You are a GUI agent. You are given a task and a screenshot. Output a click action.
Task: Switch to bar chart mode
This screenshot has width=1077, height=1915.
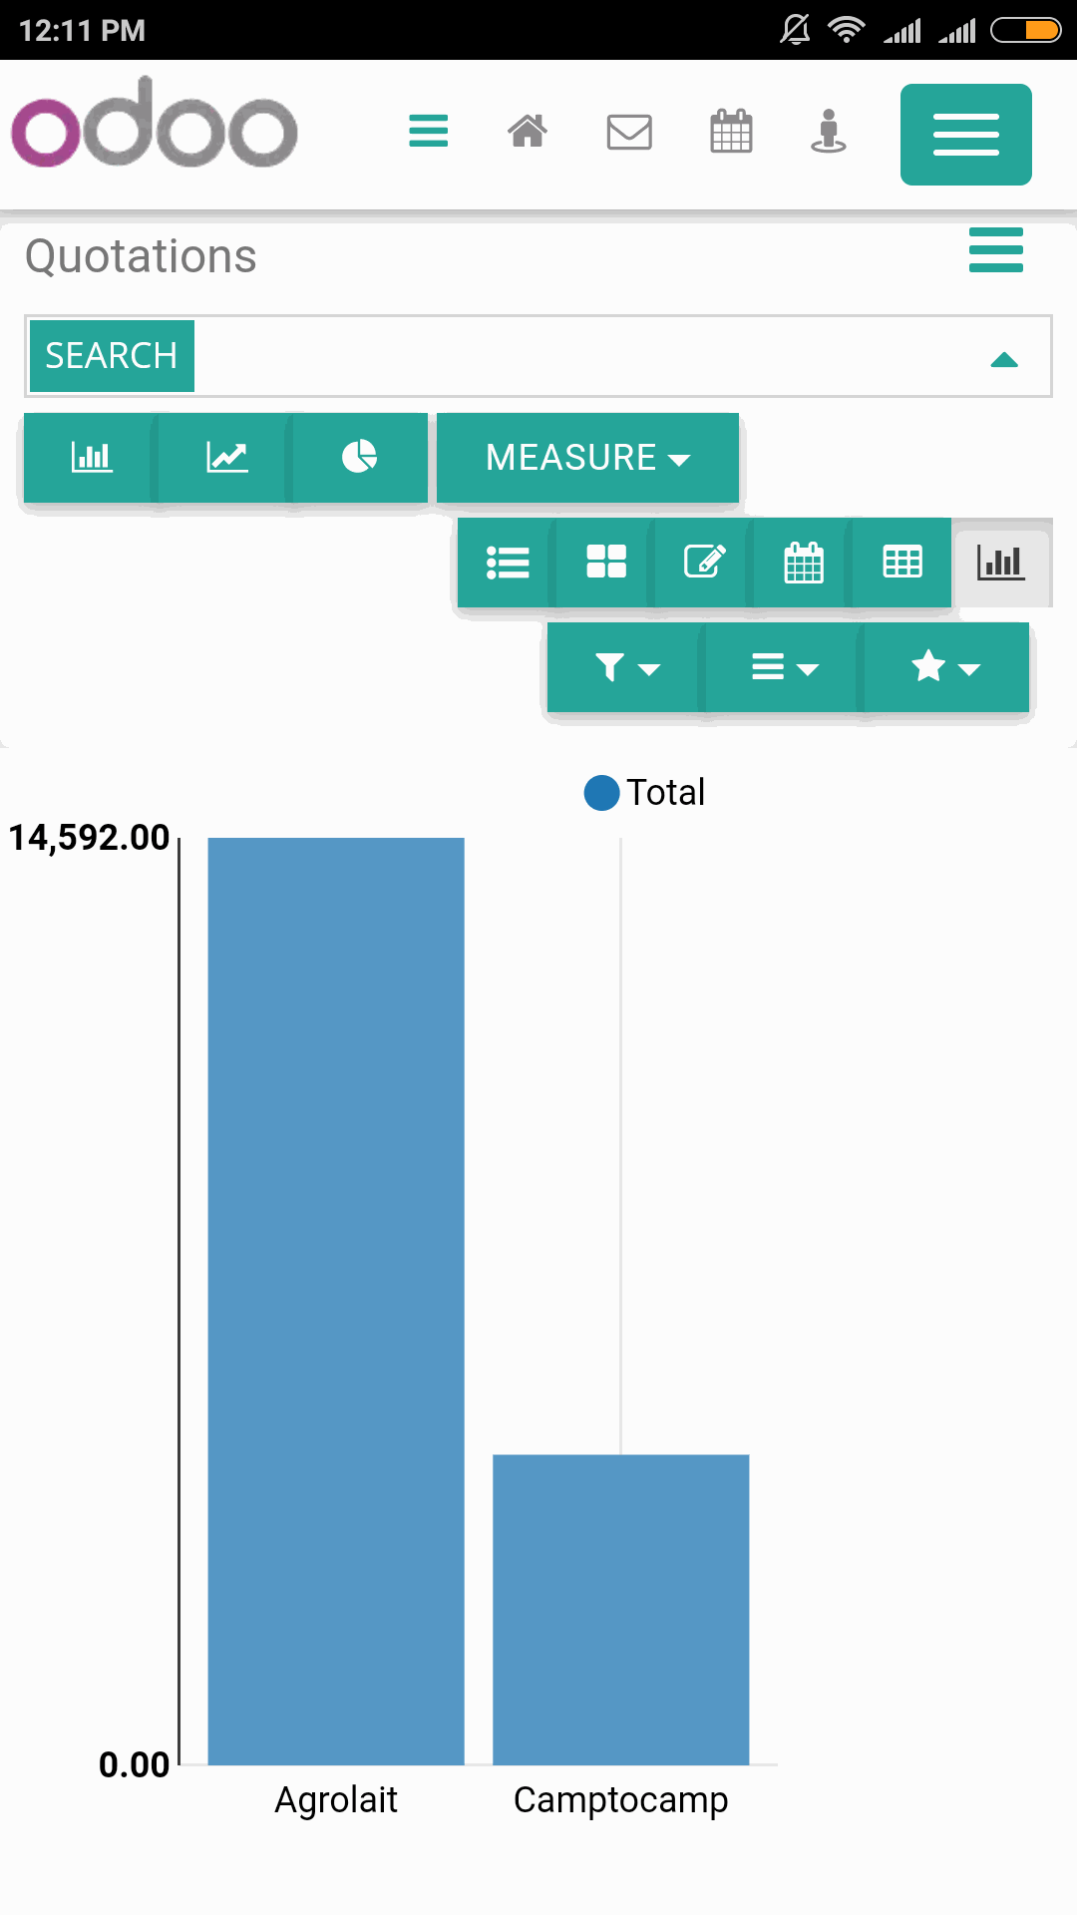coord(91,458)
